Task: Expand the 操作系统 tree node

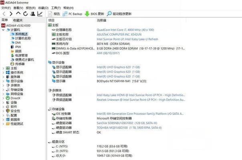Action: click(x=3, y=72)
